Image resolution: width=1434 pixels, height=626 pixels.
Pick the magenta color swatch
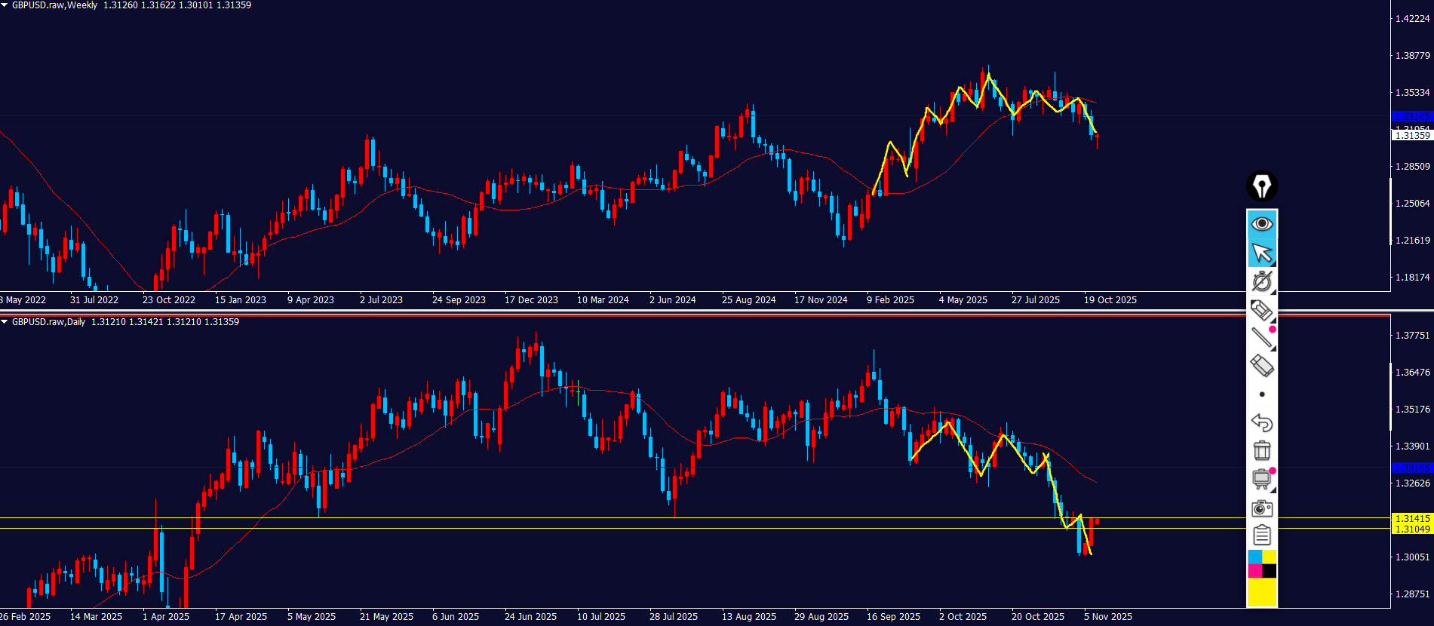click(1254, 571)
